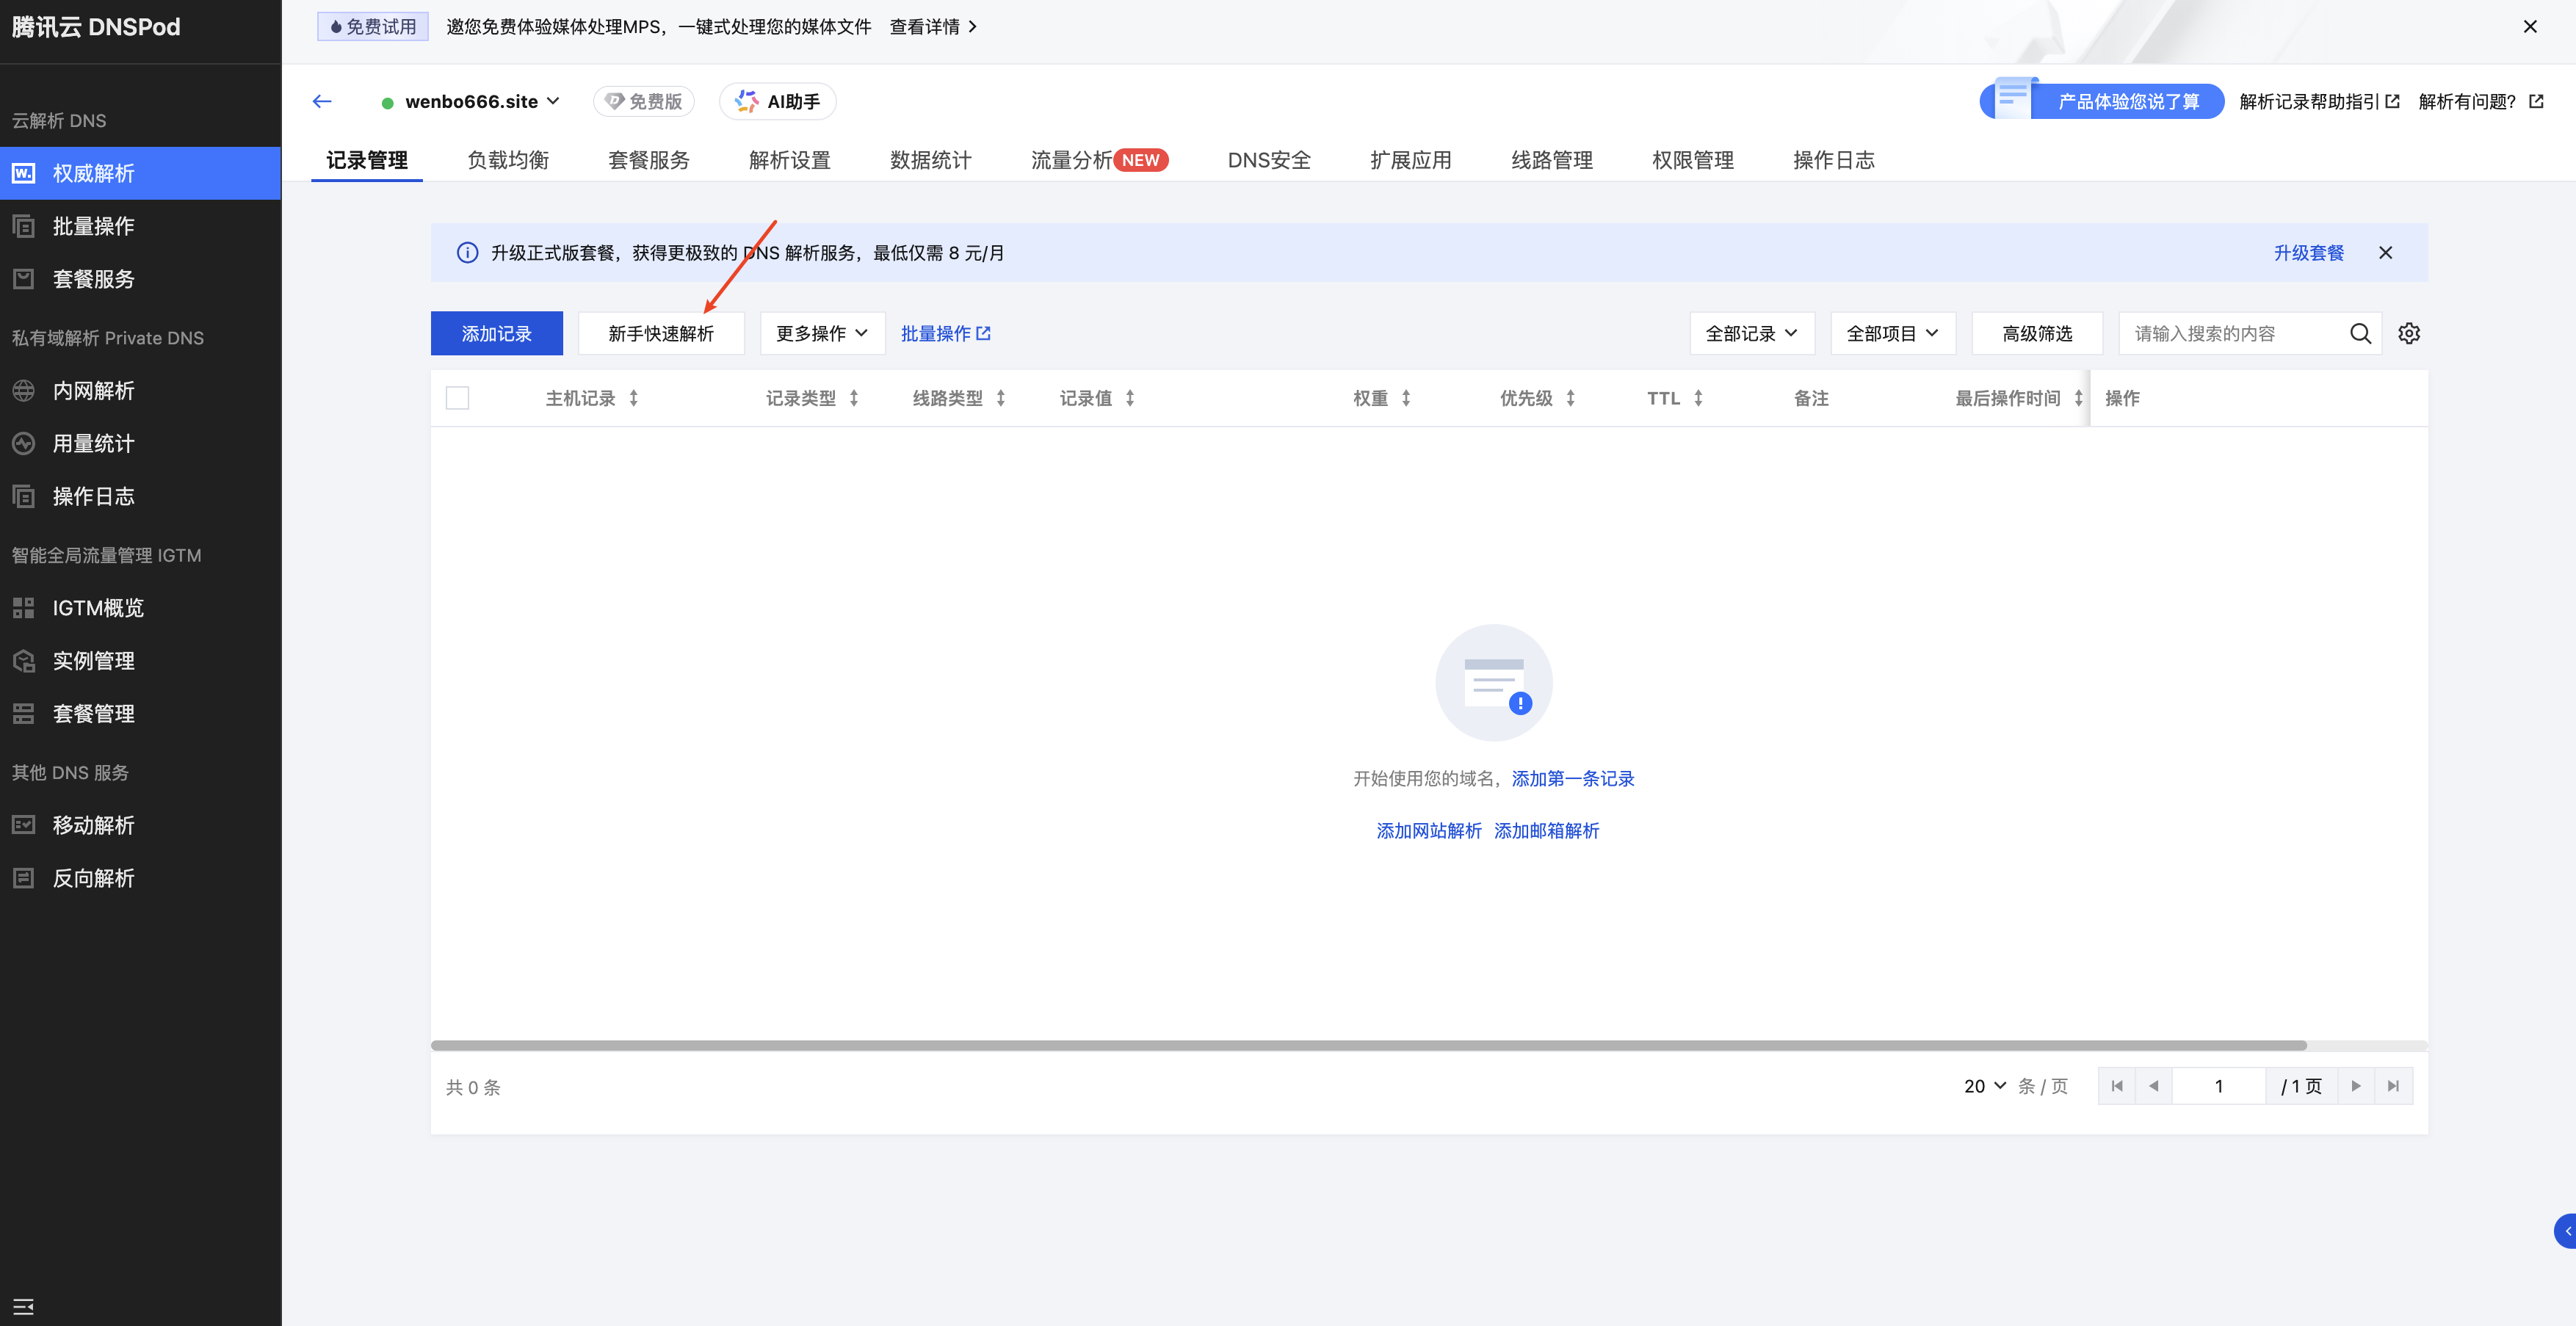
Task: Open 批量操作 from the left sidebar
Action: pos(93,226)
